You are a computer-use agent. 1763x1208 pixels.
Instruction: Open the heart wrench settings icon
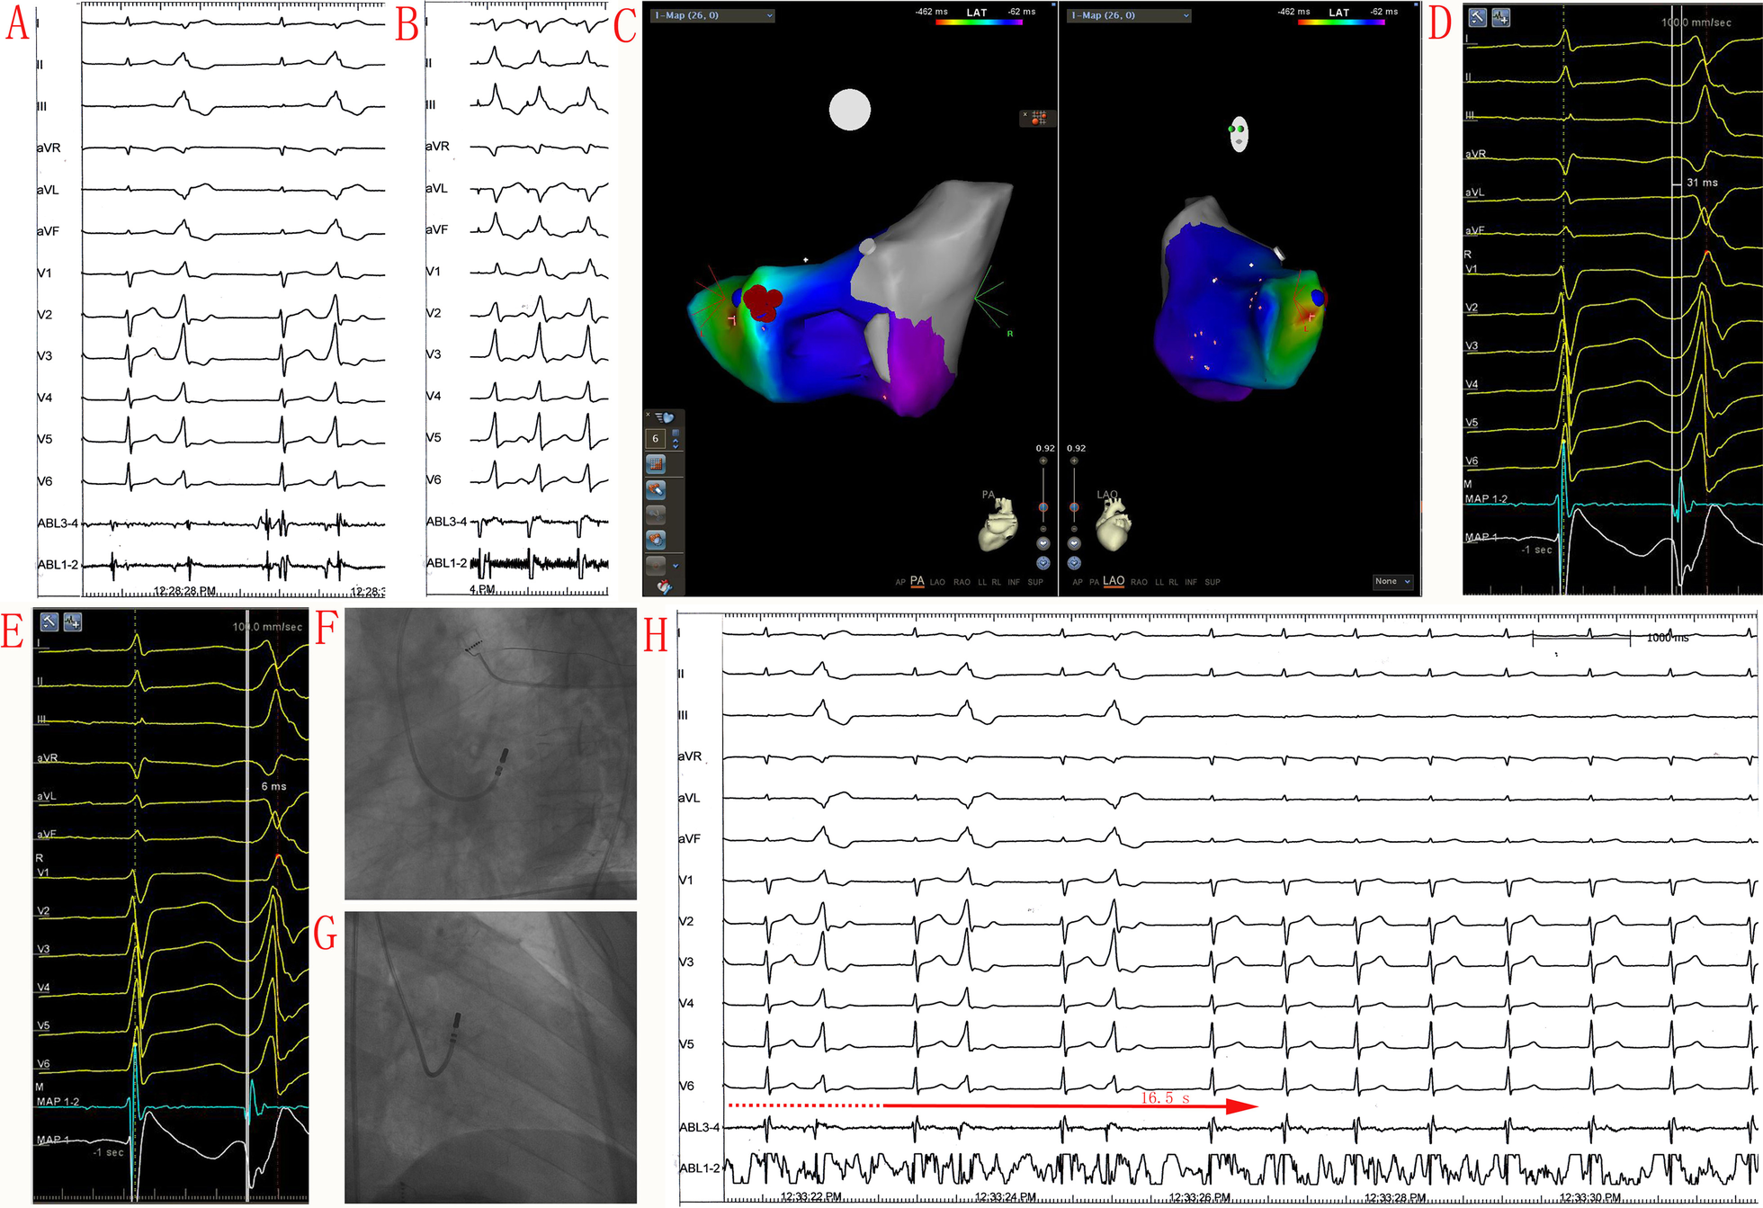pyautogui.click(x=664, y=587)
